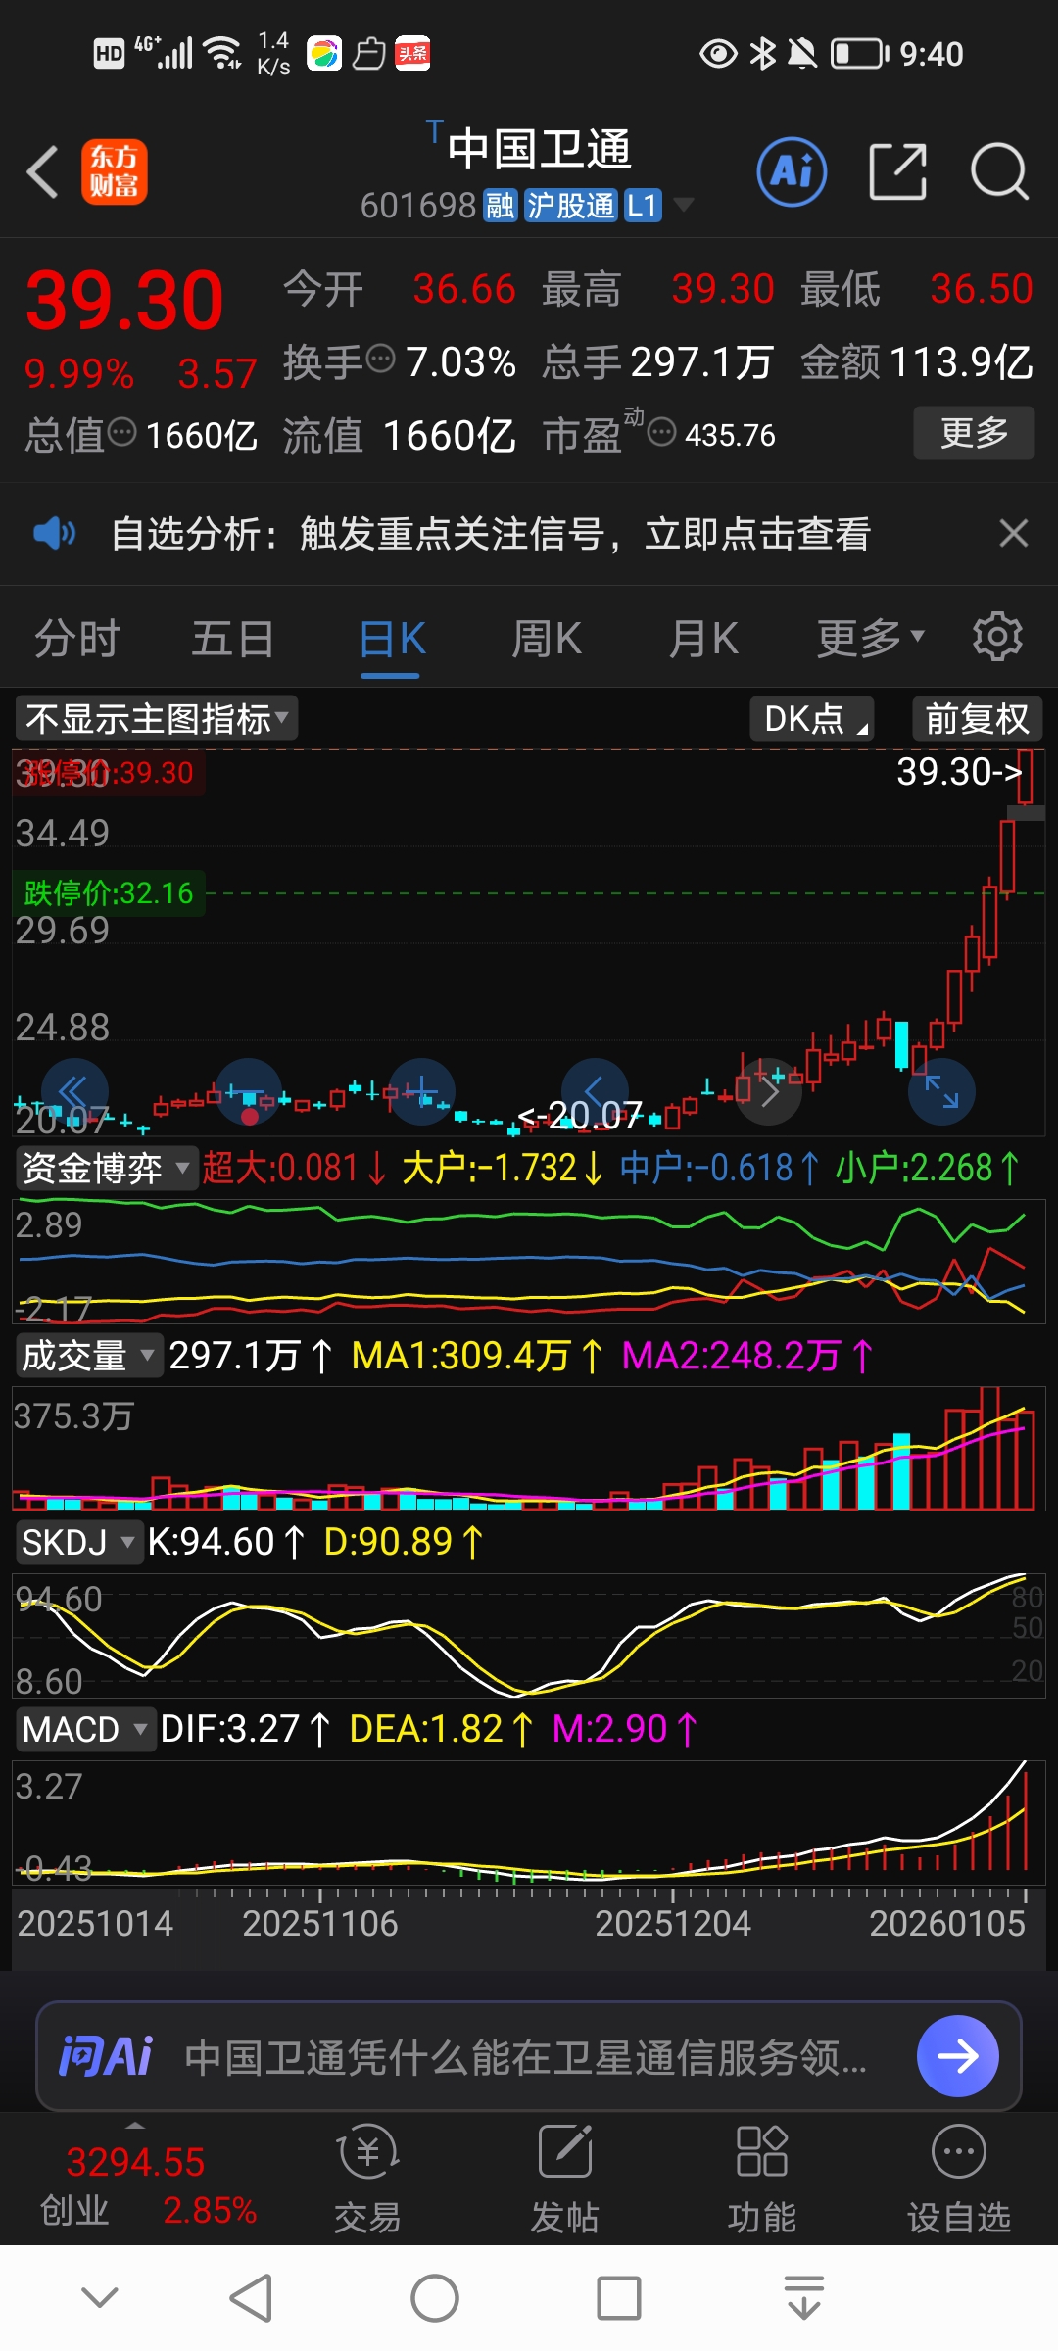Open 功能 functions grid icon

click(x=762, y=2179)
